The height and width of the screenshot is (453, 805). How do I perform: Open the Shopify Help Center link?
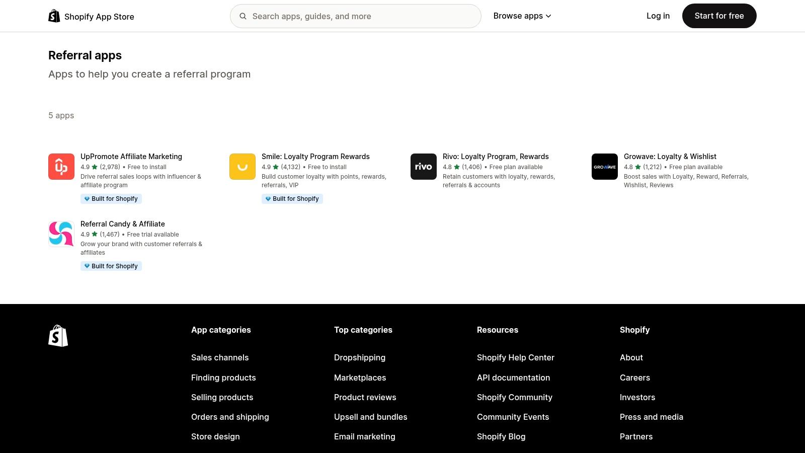515,357
